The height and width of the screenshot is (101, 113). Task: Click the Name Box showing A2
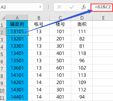(x=21, y=7)
